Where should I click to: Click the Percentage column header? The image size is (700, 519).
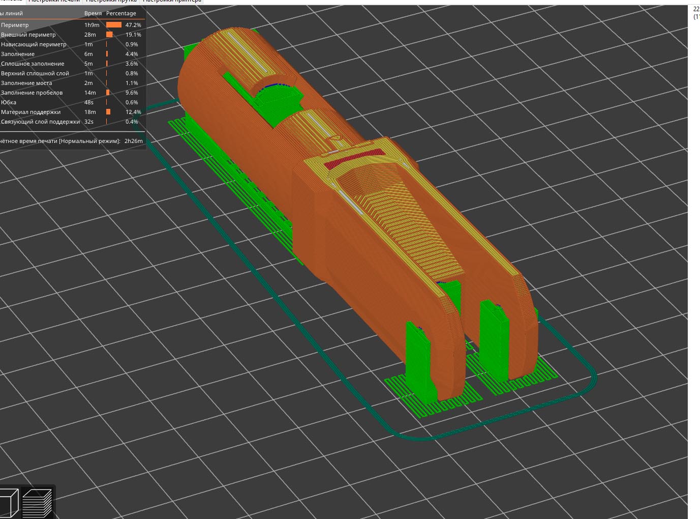point(121,13)
